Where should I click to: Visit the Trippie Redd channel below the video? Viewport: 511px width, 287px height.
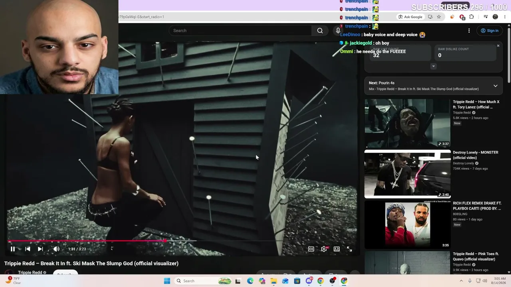click(x=30, y=273)
